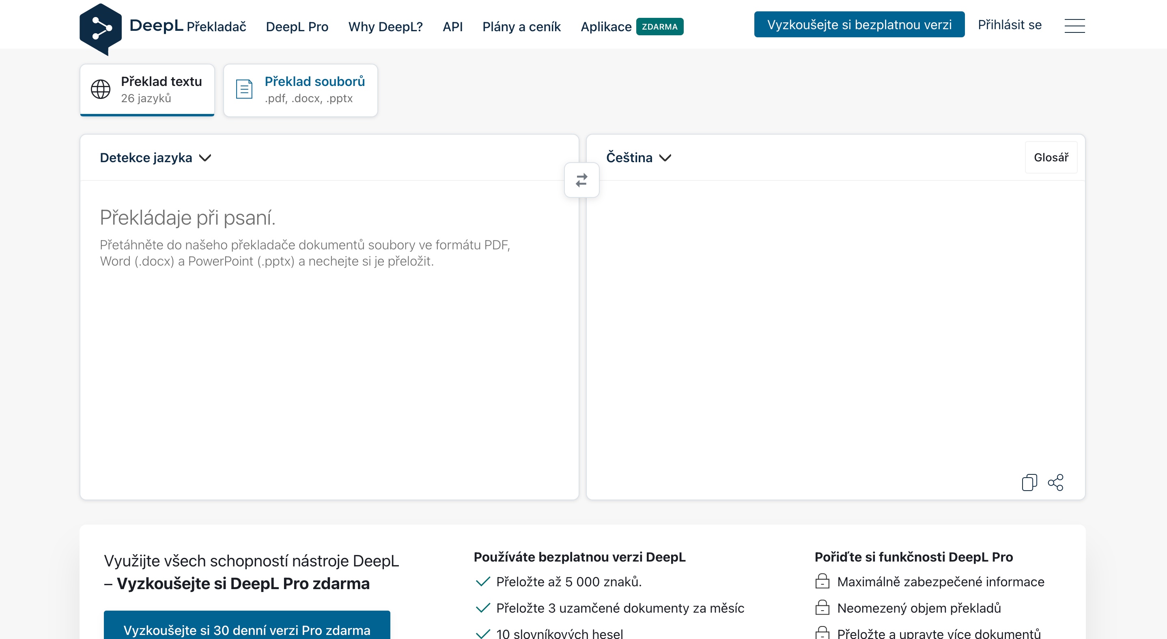This screenshot has width=1167, height=639.
Task: Click the lock icon beside Maximálně zabezpečené informace
Action: tap(822, 581)
